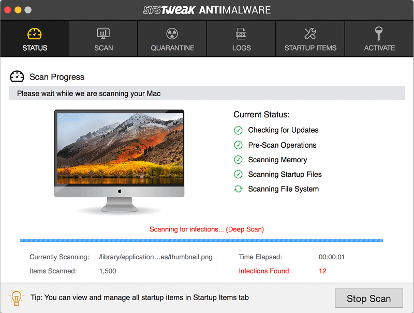Click the check beside Pre-Scan Operations
Screen dimensions: 414x313
coord(238,145)
